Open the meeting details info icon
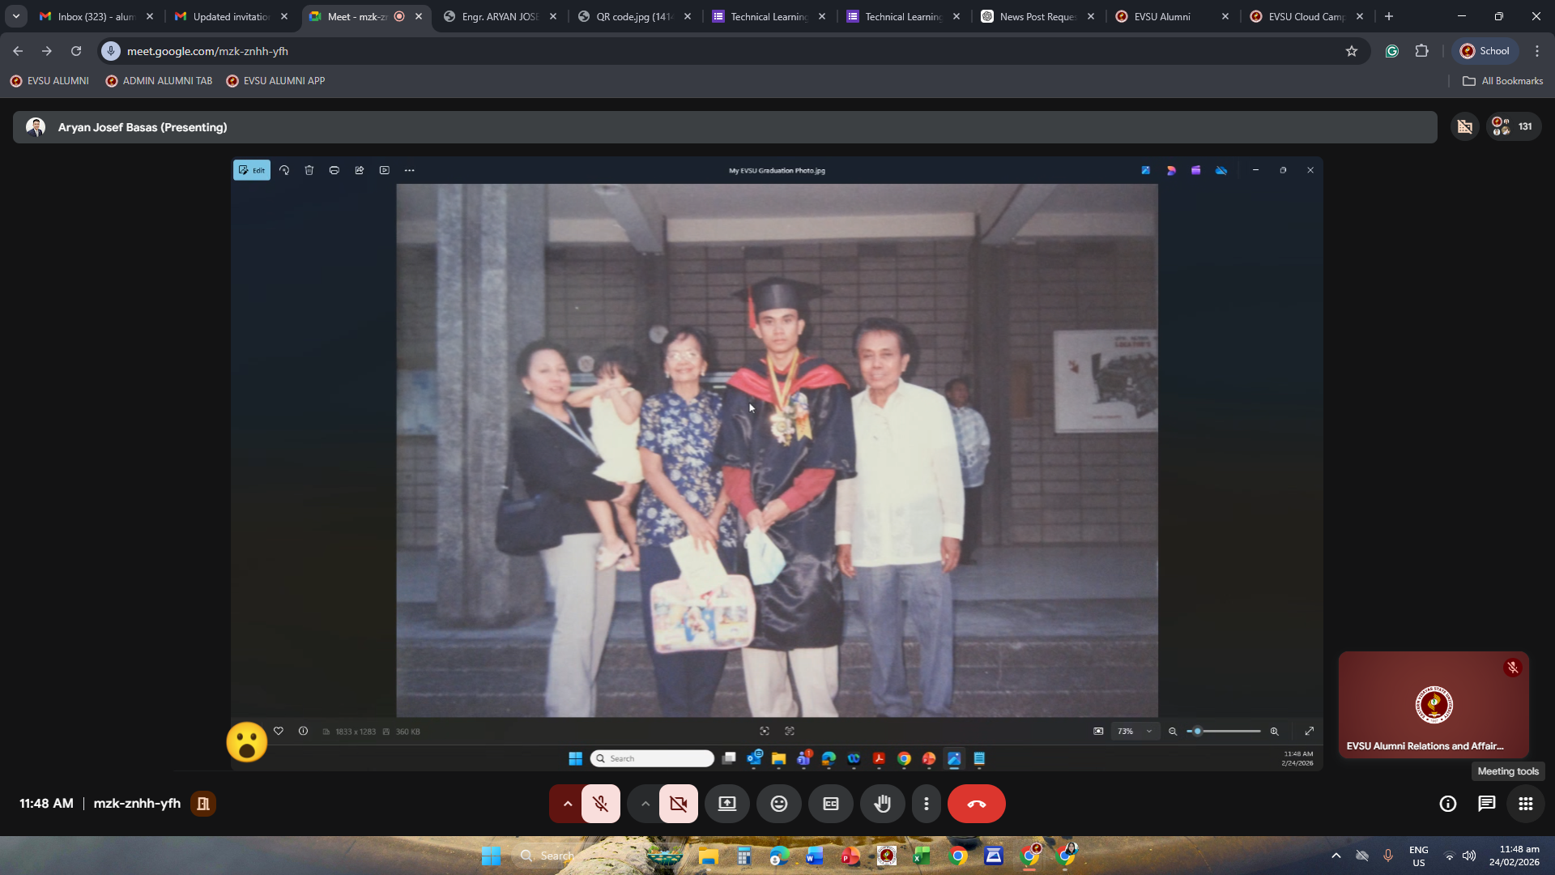Image resolution: width=1555 pixels, height=875 pixels. click(1447, 804)
